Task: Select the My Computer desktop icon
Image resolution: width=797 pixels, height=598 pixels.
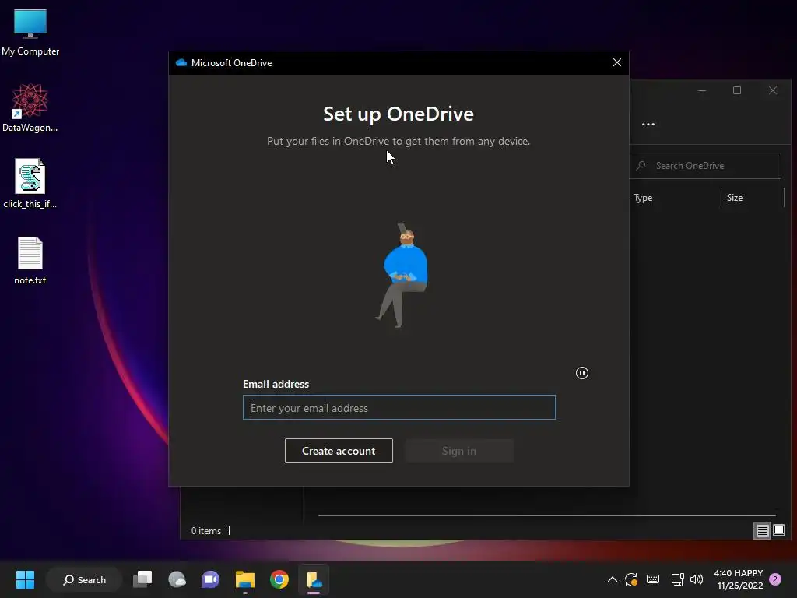Action: [x=30, y=33]
